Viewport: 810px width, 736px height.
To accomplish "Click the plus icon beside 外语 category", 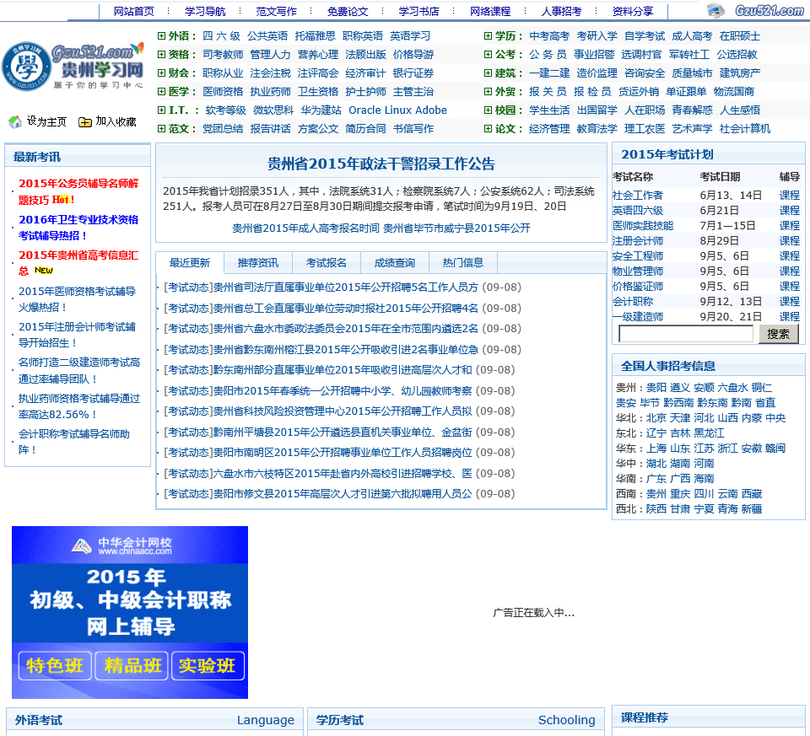I will tap(161, 36).
